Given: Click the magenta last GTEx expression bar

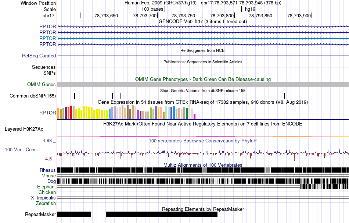Looking at the screenshot, I should (x=195, y=116).
